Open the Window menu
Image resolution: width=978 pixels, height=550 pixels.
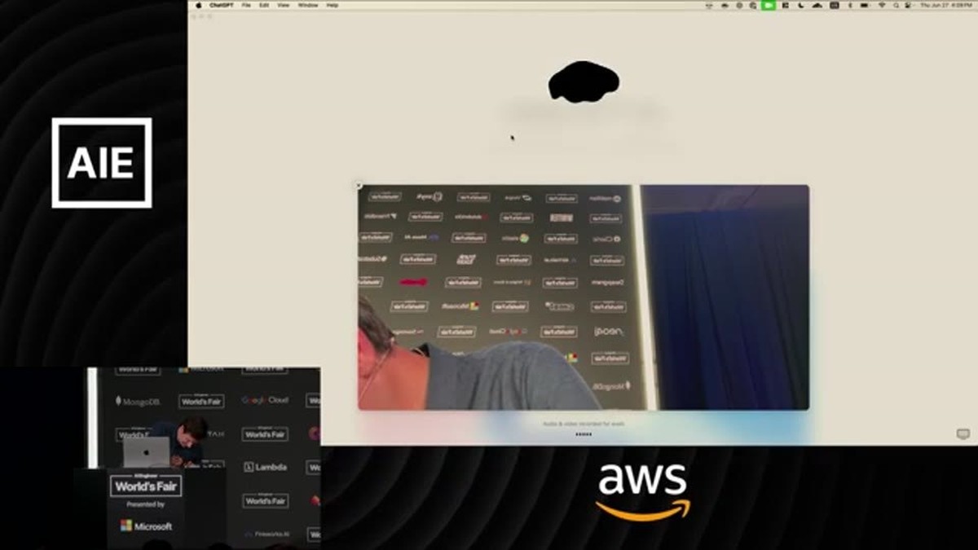pos(308,5)
